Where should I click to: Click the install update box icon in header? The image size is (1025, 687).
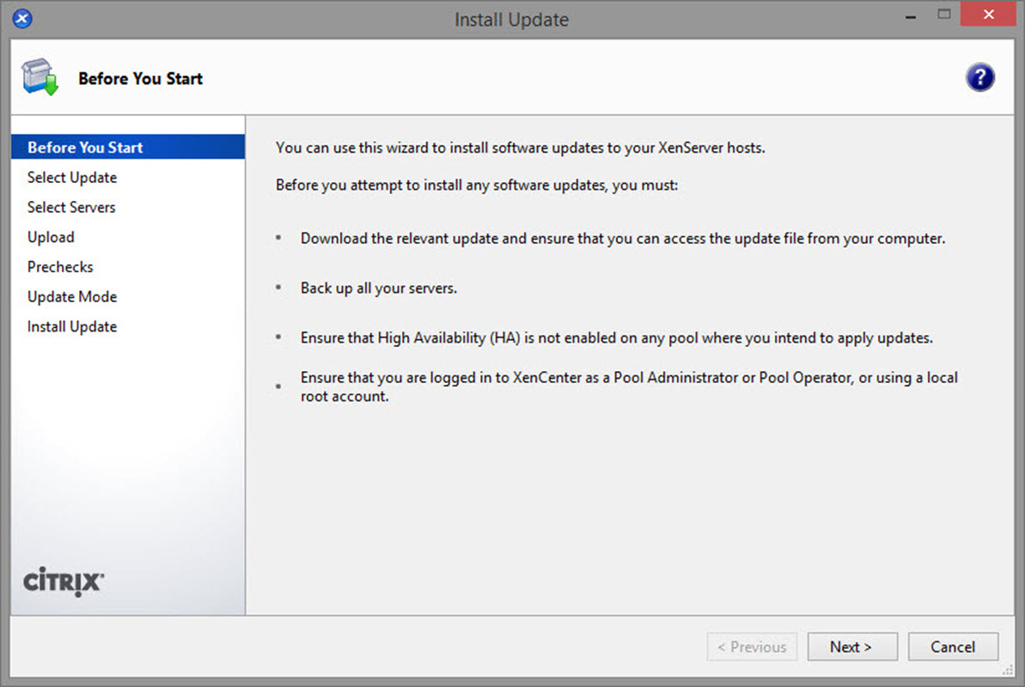point(40,77)
